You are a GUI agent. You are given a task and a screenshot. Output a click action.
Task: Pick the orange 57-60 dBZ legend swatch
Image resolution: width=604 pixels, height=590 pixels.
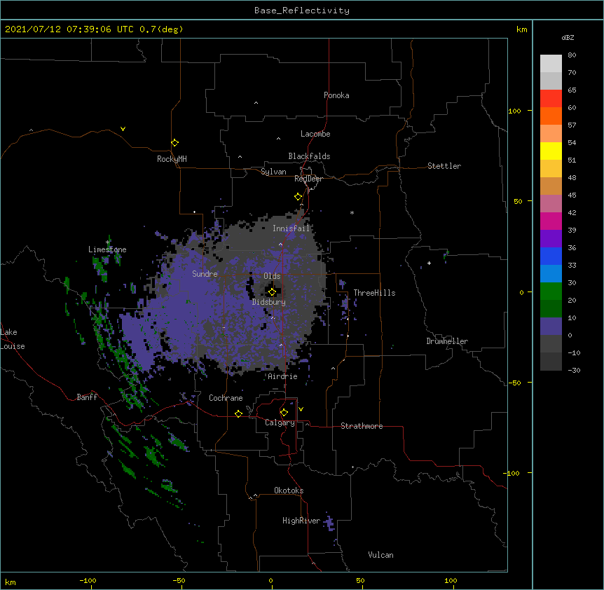551,116
